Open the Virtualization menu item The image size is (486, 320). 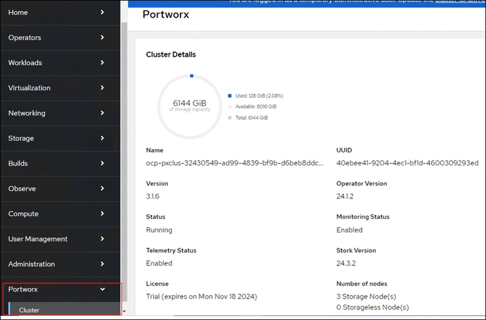[x=60, y=88]
